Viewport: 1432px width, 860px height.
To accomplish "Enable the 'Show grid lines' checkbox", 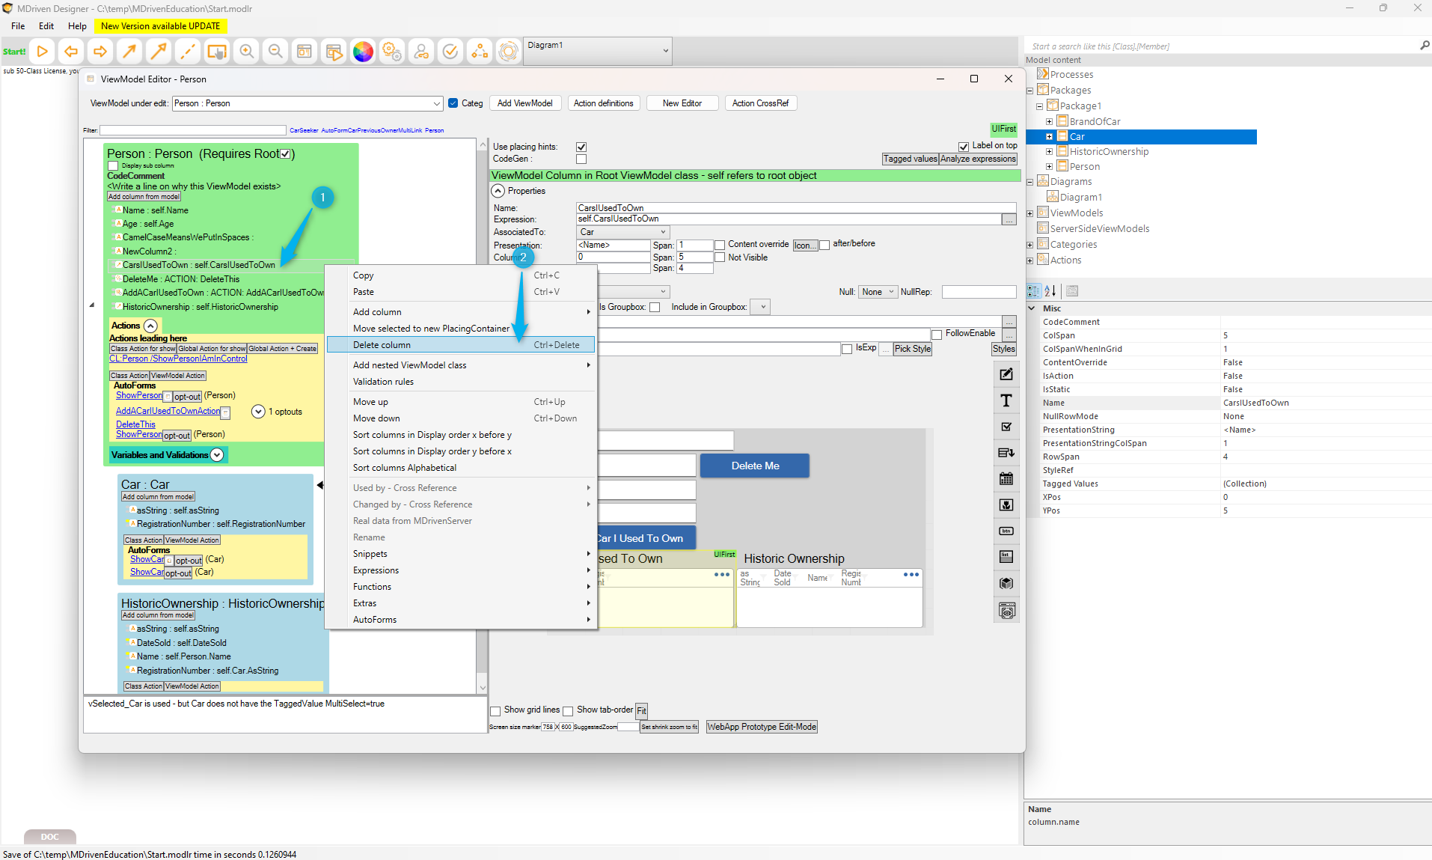I will click(x=495, y=711).
